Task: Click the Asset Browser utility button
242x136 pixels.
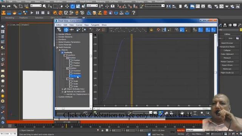Action: coord(227,43)
